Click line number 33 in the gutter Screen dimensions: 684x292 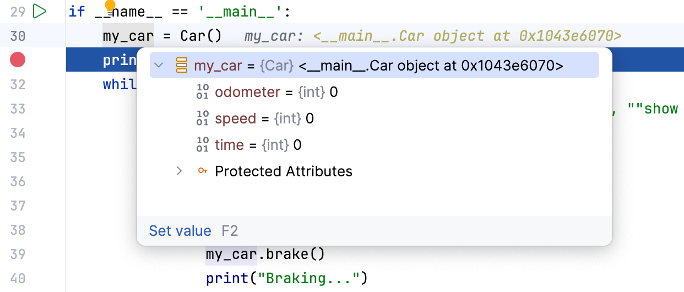pos(18,109)
